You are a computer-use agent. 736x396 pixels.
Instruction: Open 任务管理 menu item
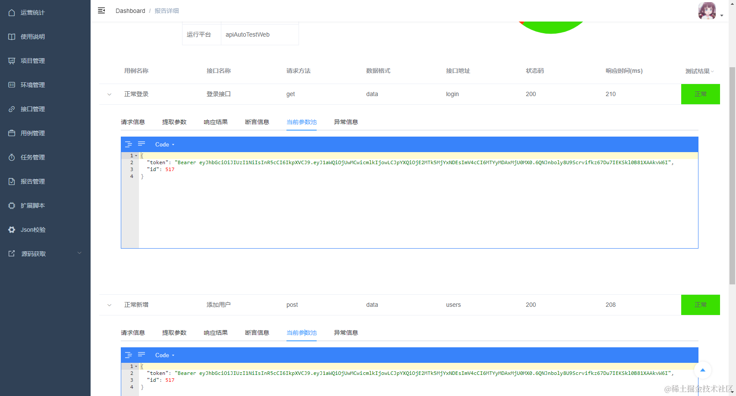coord(45,157)
